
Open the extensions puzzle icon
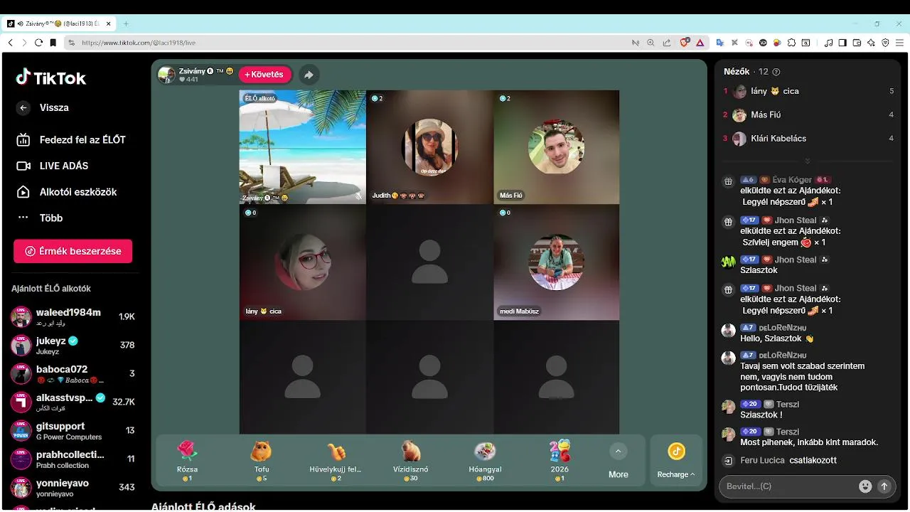tap(791, 43)
